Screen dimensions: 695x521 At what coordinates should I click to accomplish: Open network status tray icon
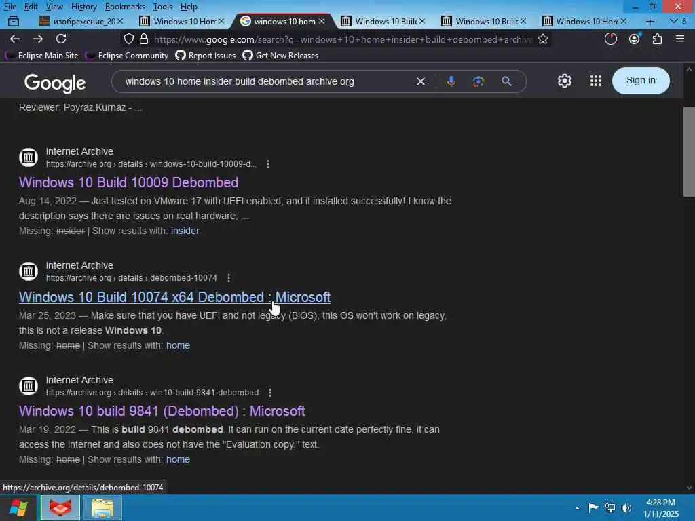pyautogui.click(x=610, y=507)
